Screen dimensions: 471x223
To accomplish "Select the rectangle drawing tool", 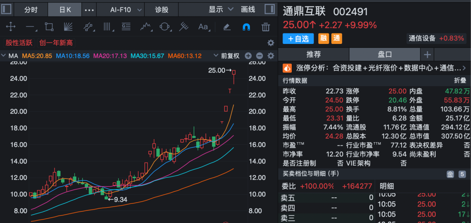I will [x=49, y=27].
